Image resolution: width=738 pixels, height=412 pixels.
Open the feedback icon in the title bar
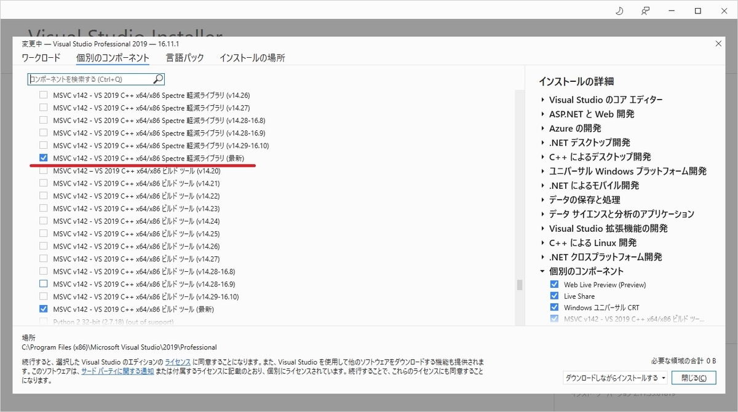(645, 10)
